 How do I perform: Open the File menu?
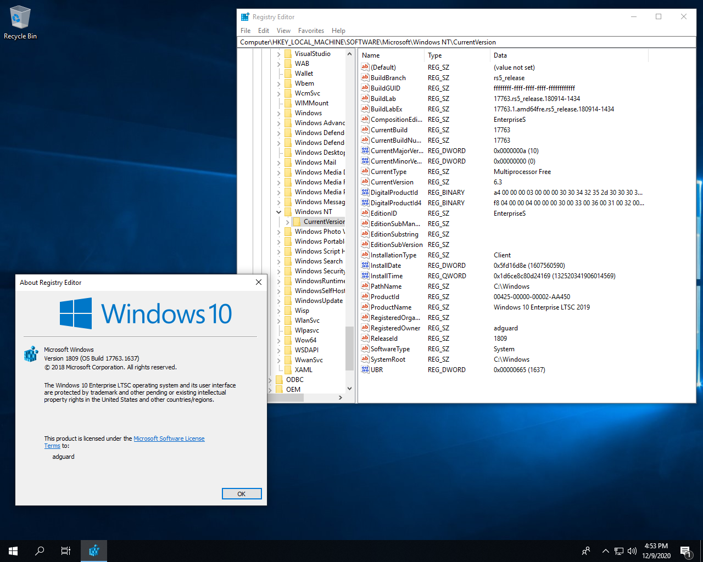(x=246, y=31)
